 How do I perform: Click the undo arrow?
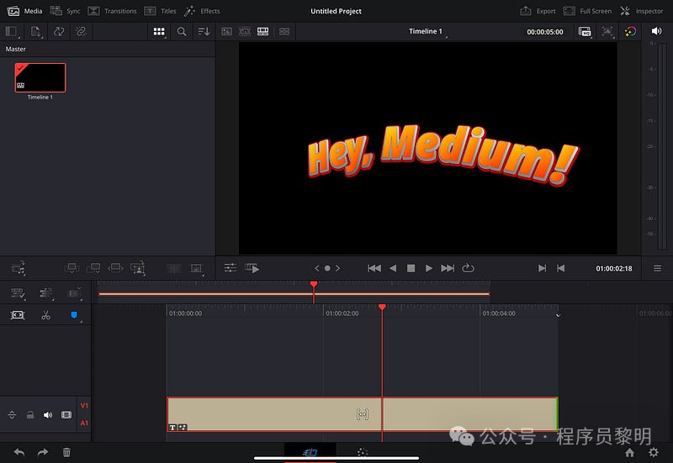(19, 452)
